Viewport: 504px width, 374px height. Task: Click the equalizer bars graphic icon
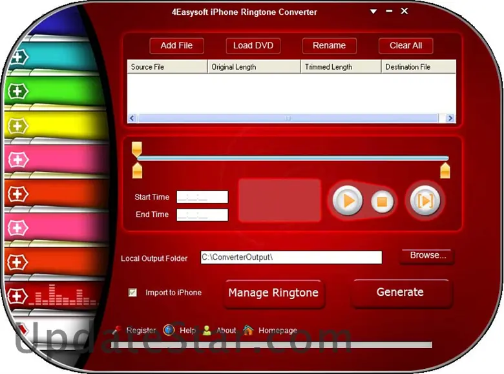click(x=62, y=295)
